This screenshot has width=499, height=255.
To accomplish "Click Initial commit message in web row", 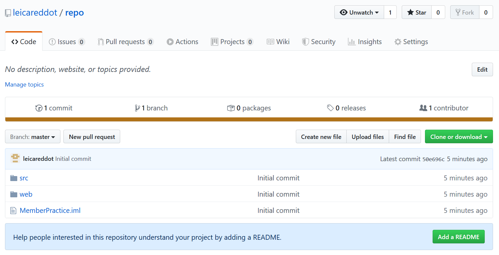I will pyautogui.click(x=279, y=194).
